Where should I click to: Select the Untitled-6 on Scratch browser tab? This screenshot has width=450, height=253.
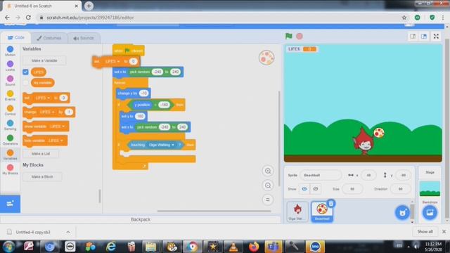[42, 6]
